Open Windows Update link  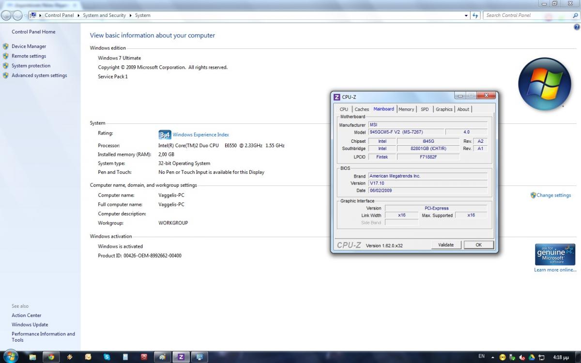pyautogui.click(x=30, y=325)
